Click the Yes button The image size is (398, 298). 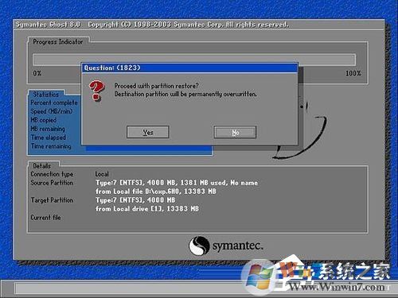(x=148, y=132)
